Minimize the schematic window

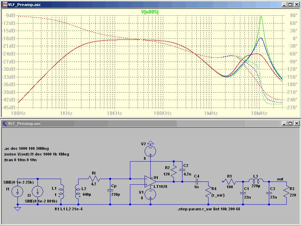click(x=285, y=123)
